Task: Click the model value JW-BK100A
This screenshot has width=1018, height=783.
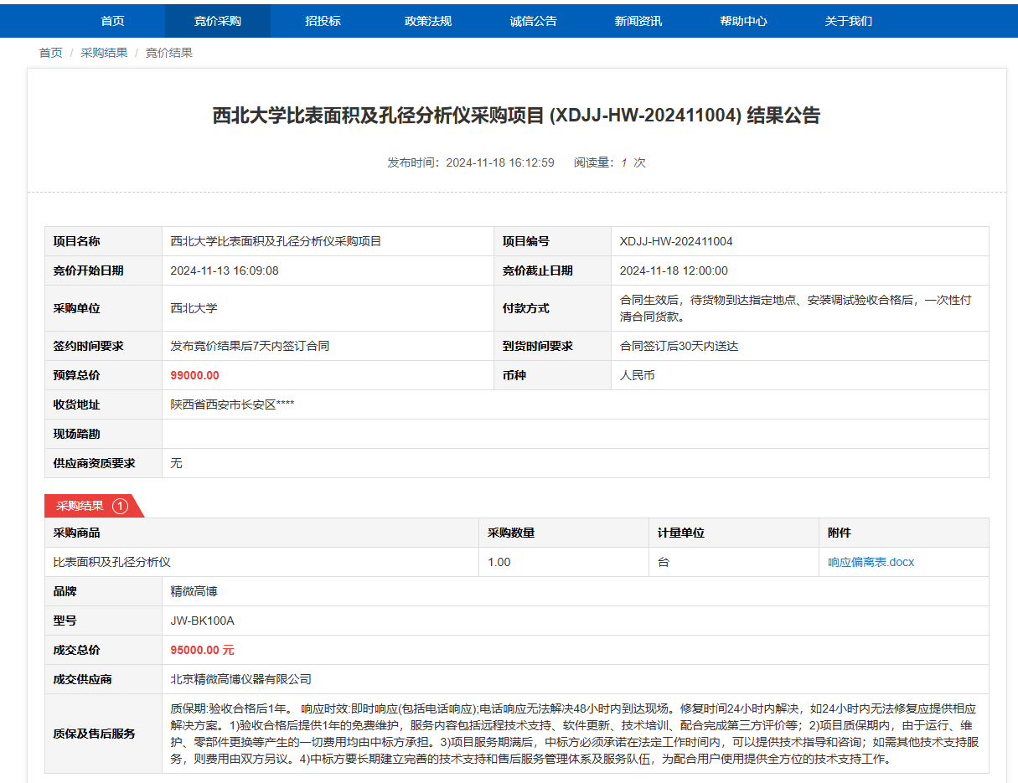Action: point(202,621)
